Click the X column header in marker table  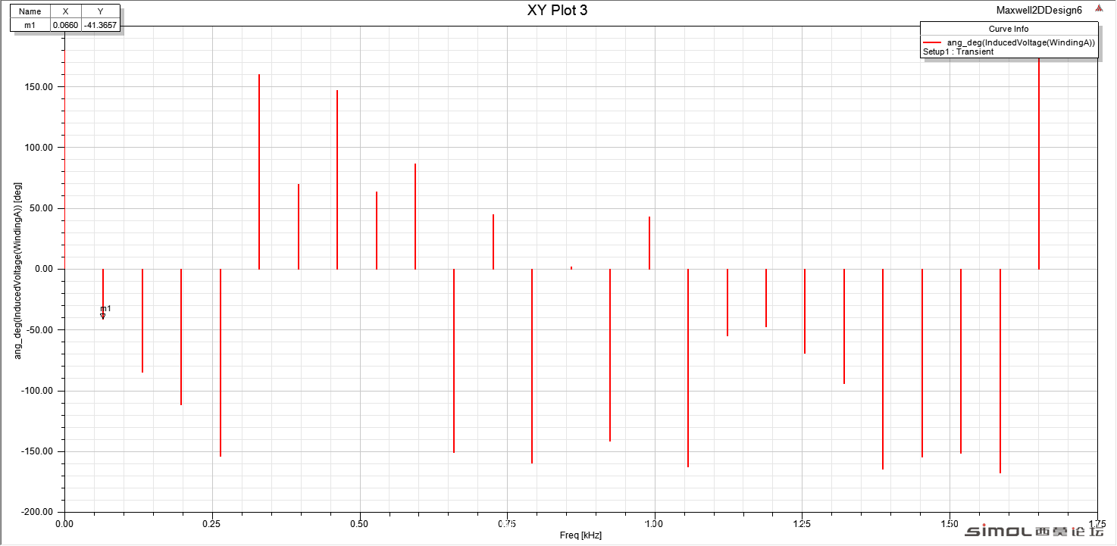[x=65, y=11]
